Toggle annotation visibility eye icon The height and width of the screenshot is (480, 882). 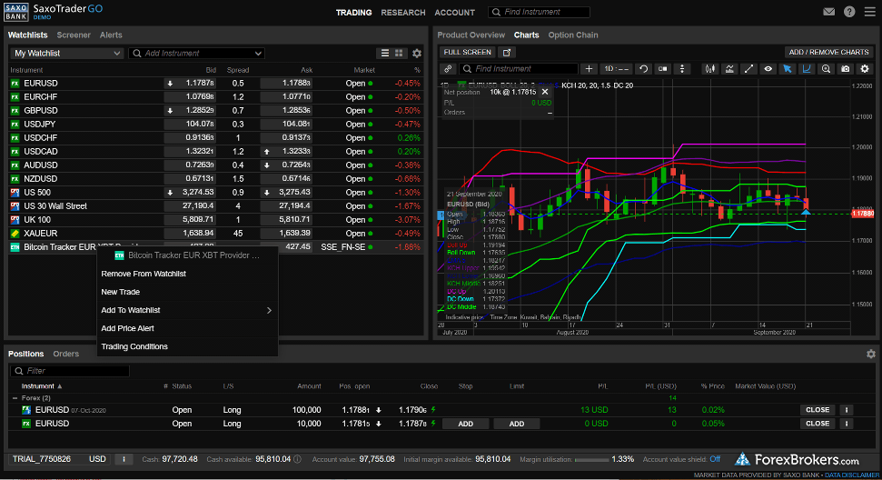(x=768, y=69)
